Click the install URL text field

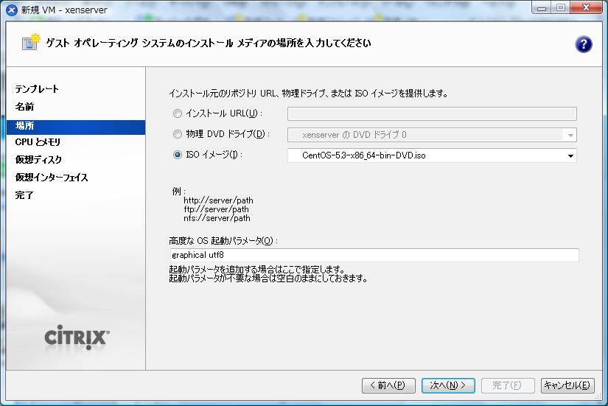432,114
